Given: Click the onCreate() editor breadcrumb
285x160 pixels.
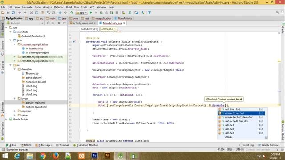Looking at the screenshot, I should (x=108, y=29).
